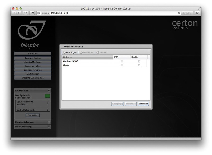Click the fullscreen arrows icon in the title bar
Image resolution: width=212 pixels, height=155 pixels.
pyautogui.click(x=199, y=8)
